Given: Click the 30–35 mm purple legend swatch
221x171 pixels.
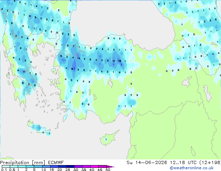Looking at the screenshot, I should (78, 166).
